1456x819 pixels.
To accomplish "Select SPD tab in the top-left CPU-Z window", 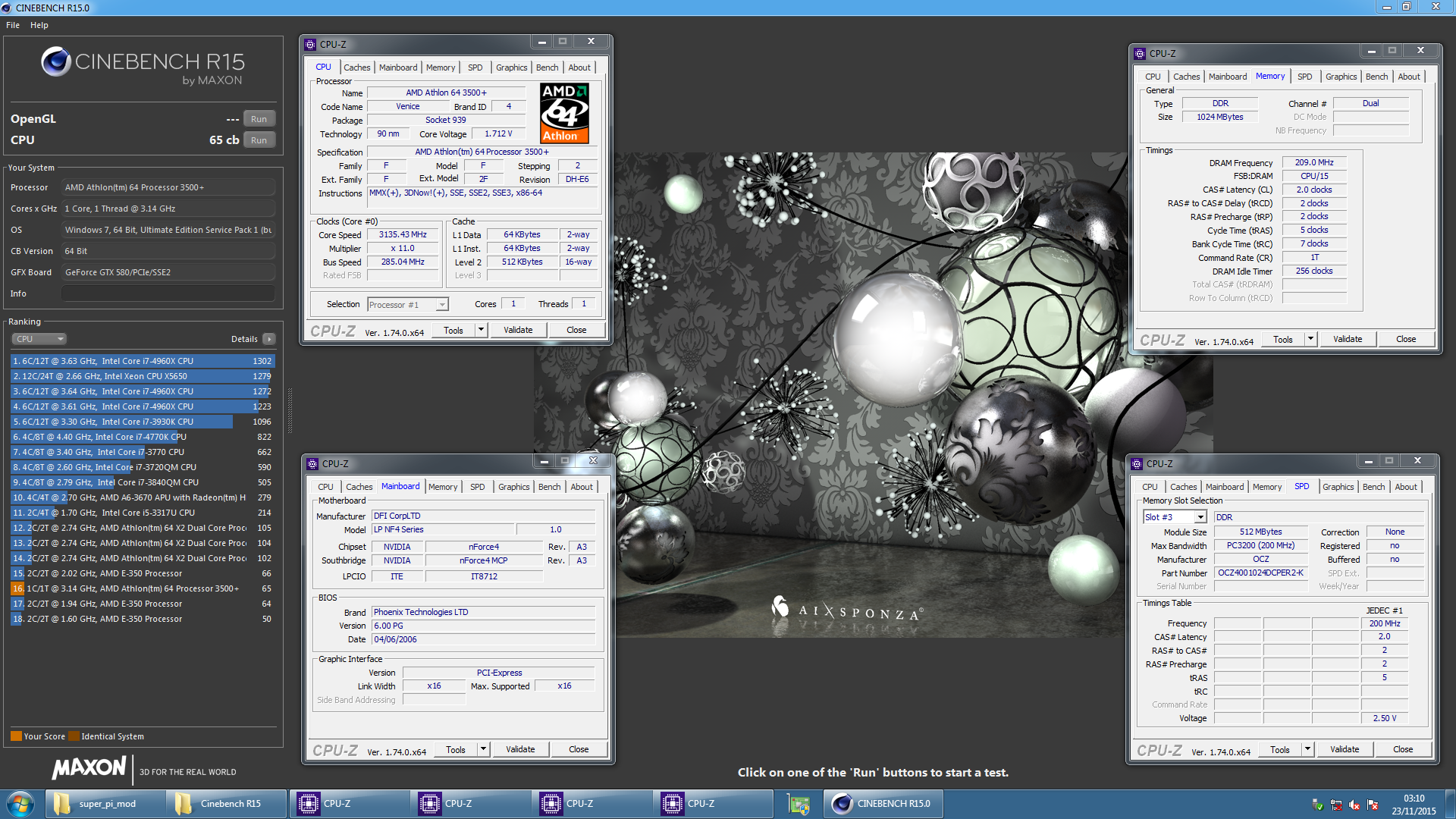I will [475, 67].
